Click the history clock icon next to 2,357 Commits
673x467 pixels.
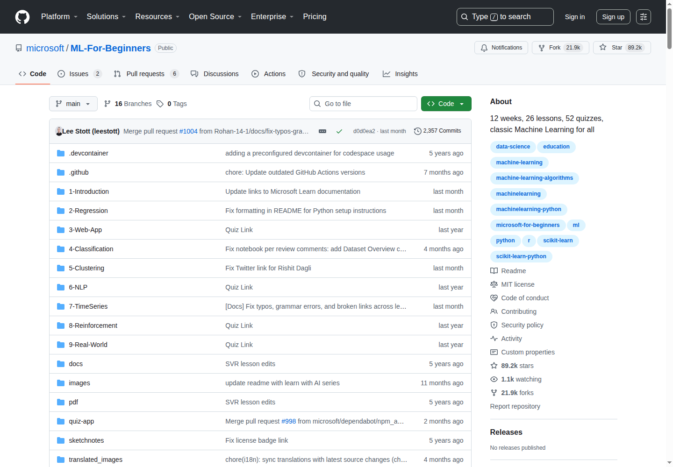point(418,131)
